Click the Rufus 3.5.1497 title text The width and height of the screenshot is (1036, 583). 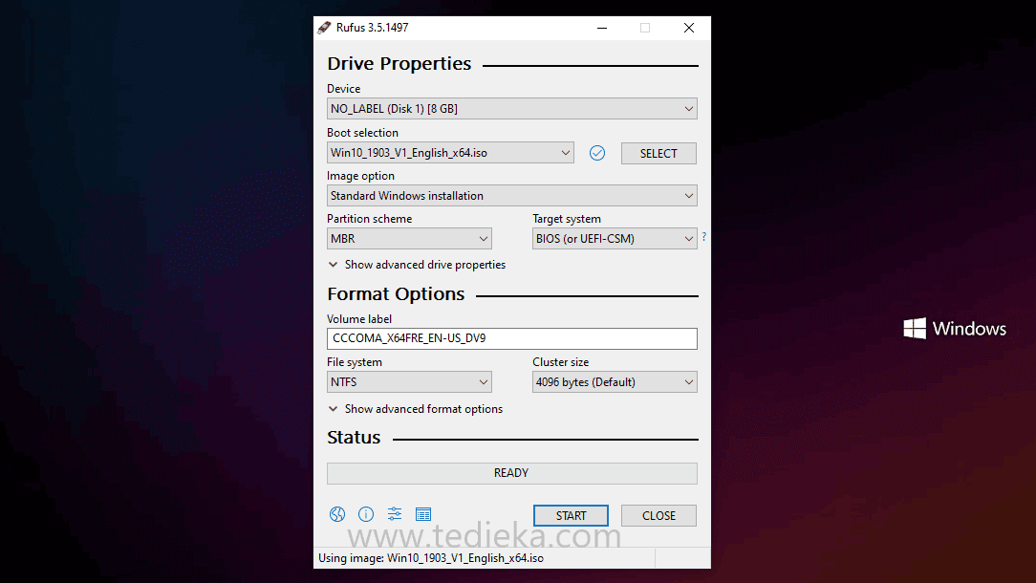tap(372, 28)
